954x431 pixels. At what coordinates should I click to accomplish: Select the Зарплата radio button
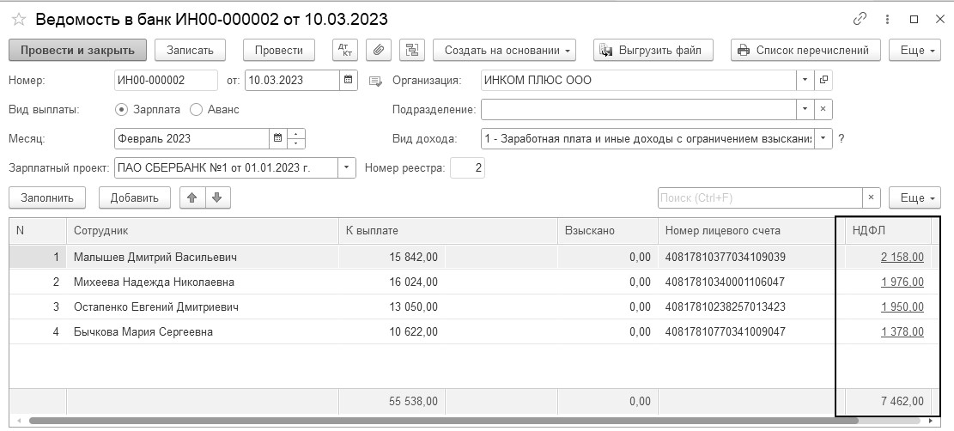pyautogui.click(x=121, y=110)
